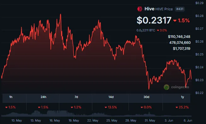Click the 25. May date label

coord(112,121)
